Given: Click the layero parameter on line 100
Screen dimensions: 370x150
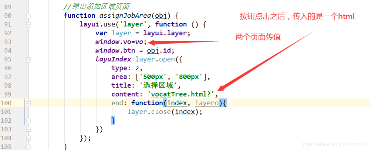Looking at the screenshot, I should [x=207, y=103].
